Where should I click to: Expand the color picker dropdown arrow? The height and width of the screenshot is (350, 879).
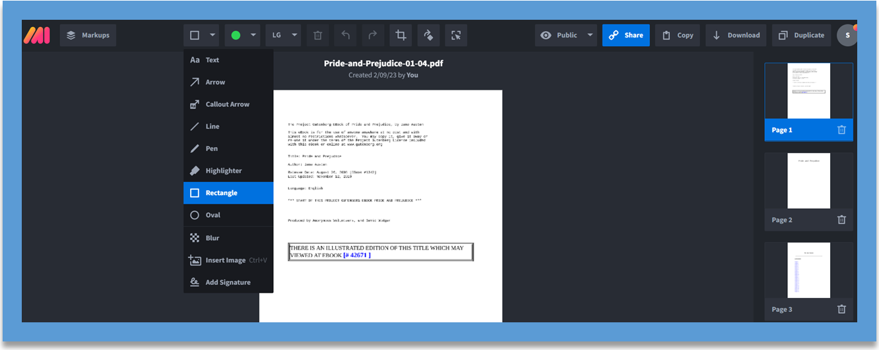(x=253, y=36)
